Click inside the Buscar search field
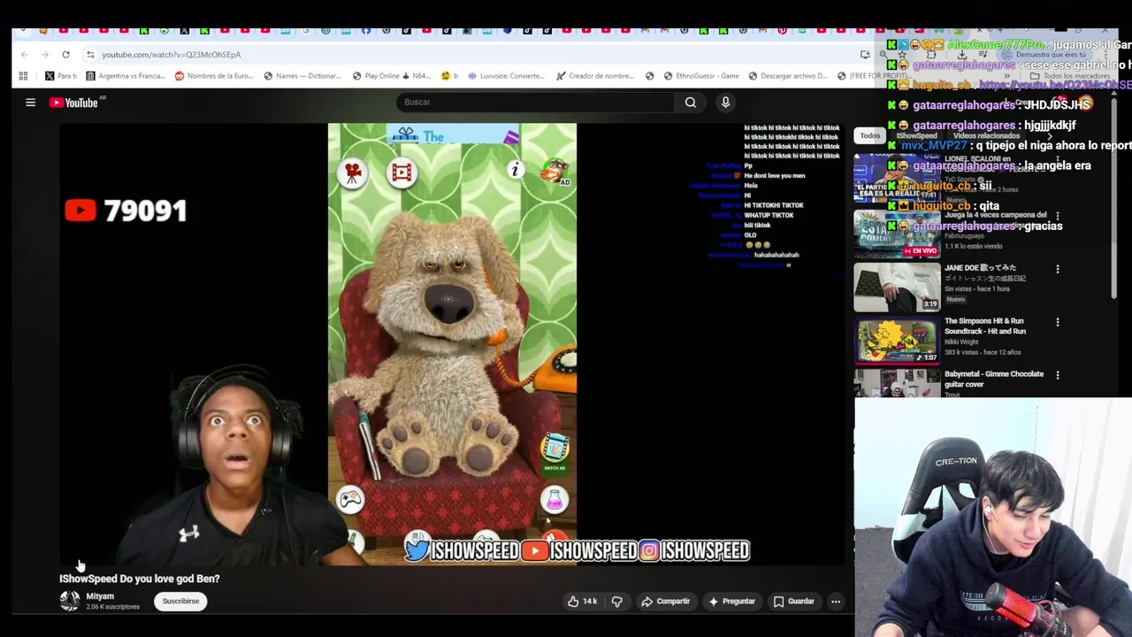Image resolution: width=1132 pixels, height=637 pixels. tap(535, 102)
